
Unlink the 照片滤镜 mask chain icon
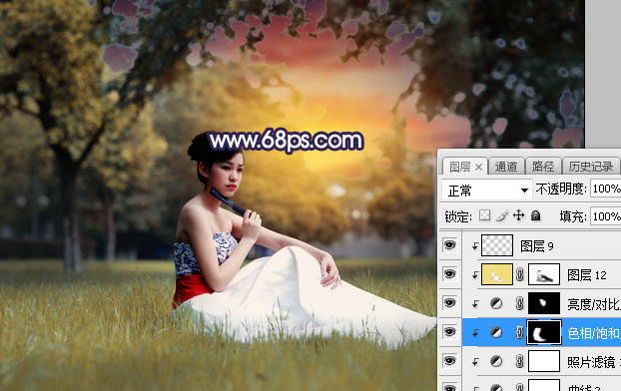[519, 361]
